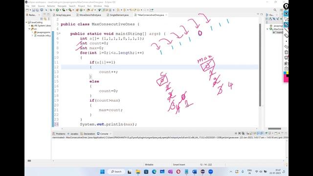Open File Explorer from the taskbar
This screenshot has height=176, width=313.
pos(138,172)
